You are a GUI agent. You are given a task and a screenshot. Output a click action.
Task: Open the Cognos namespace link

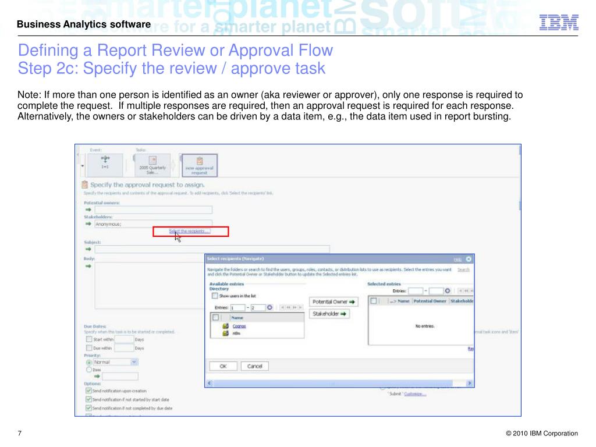239,326
